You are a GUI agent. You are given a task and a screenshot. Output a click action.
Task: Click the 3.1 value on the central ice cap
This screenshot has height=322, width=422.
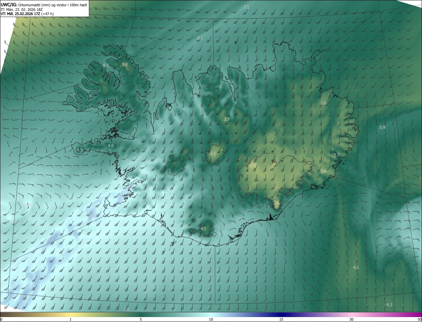pos(213,154)
